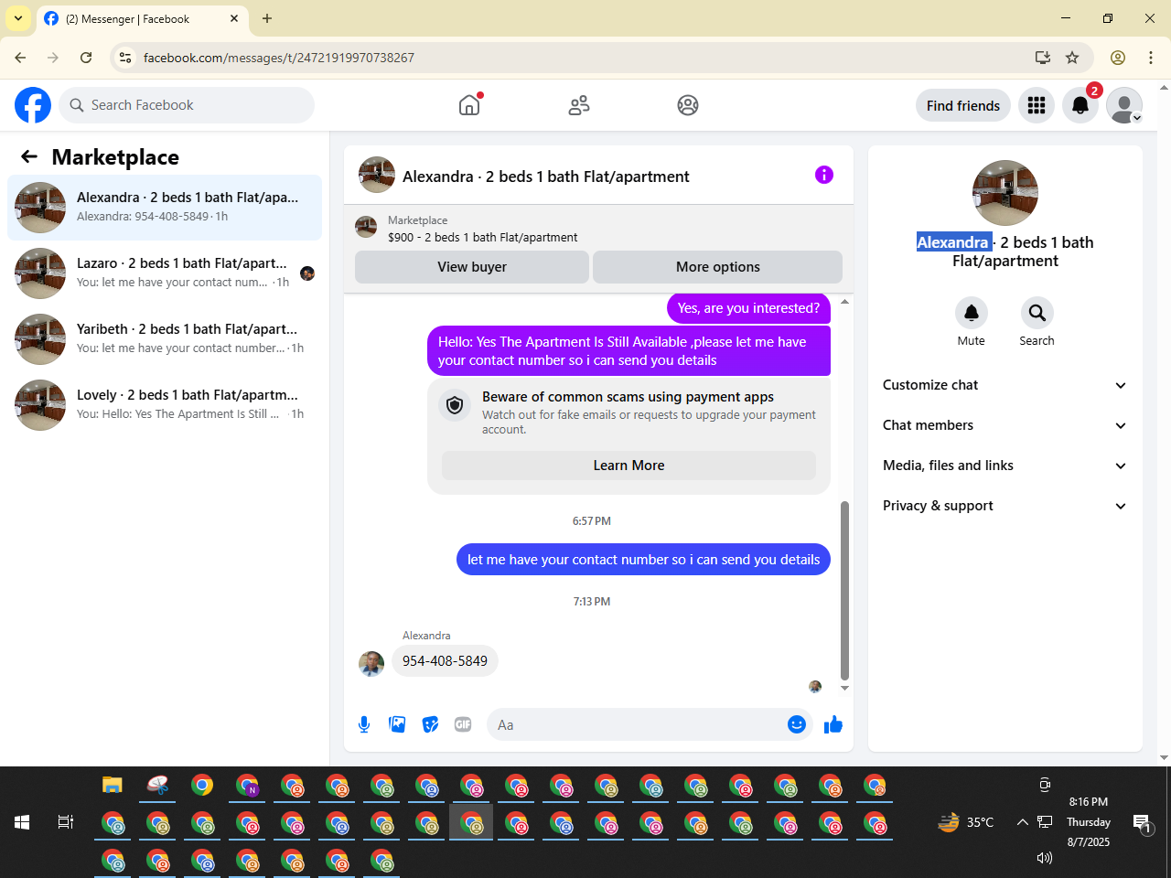
Task: Expand Media, files and links section
Action: [1005, 466]
